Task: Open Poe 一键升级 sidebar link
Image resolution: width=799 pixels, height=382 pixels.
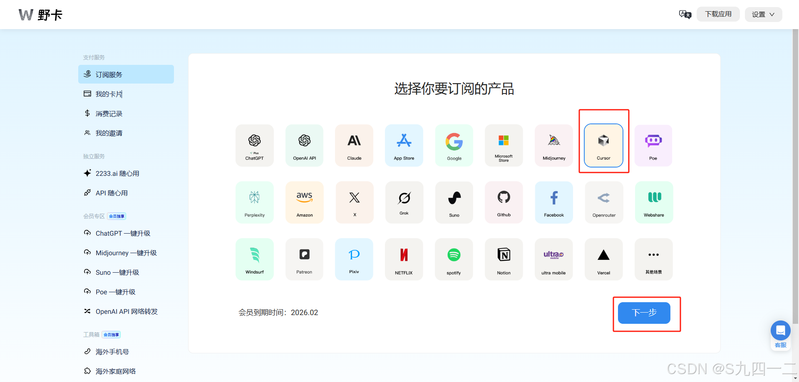Action: [x=126, y=292]
